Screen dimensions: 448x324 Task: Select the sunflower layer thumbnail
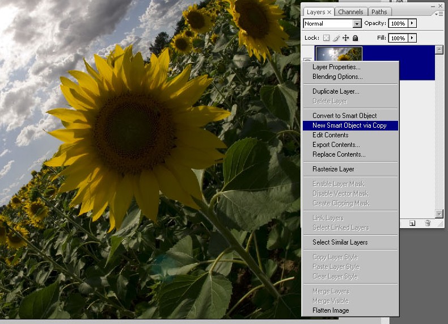(339, 54)
